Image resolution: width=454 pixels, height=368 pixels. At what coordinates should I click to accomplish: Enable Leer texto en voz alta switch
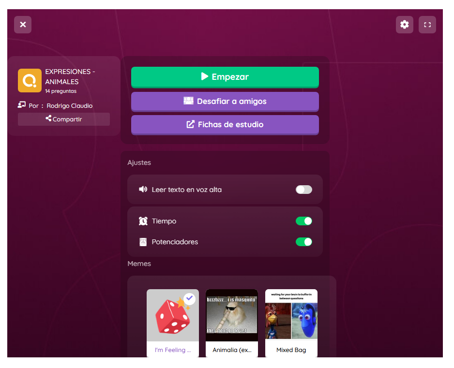pos(304,190)
